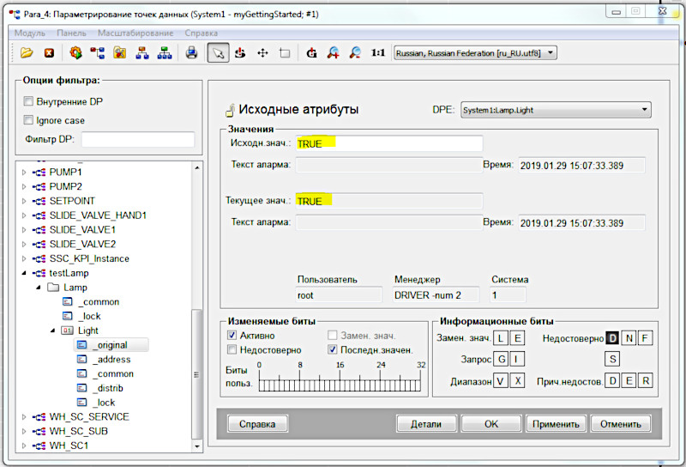
Task: Open the Панель menu
Action: 71,33
